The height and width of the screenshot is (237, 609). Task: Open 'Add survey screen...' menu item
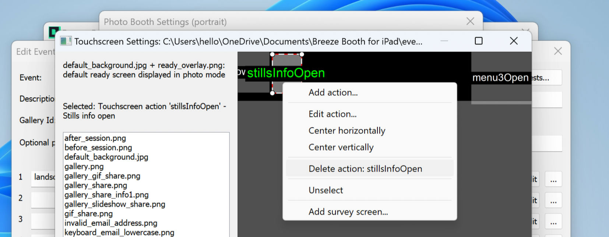pos(348,212)
